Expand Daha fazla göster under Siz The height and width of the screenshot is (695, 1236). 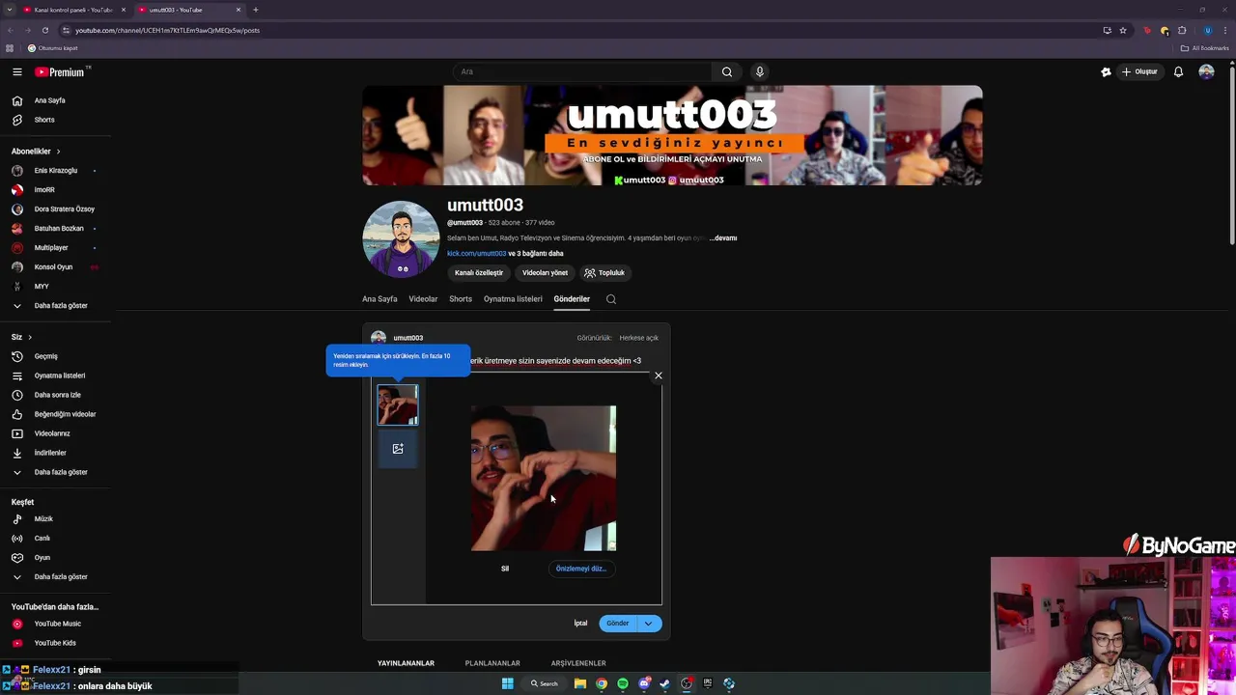tap(60, 472)
